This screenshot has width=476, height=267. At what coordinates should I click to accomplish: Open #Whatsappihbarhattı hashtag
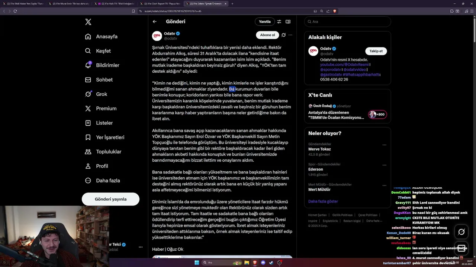[361, 75]
